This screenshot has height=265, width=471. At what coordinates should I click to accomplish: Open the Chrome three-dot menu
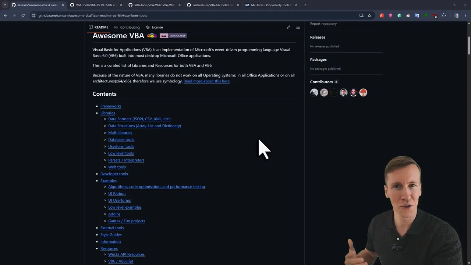(x=465, y=15)
